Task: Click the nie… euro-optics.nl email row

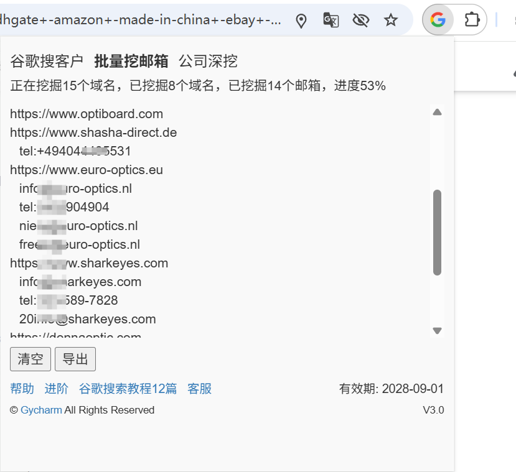Action: (78, 226)
